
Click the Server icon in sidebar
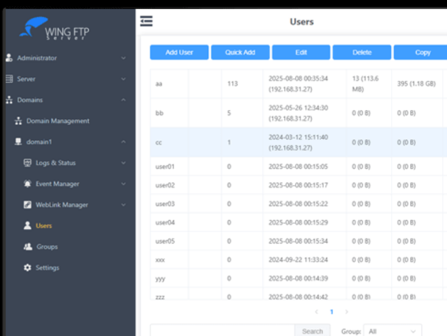[9, 79]
